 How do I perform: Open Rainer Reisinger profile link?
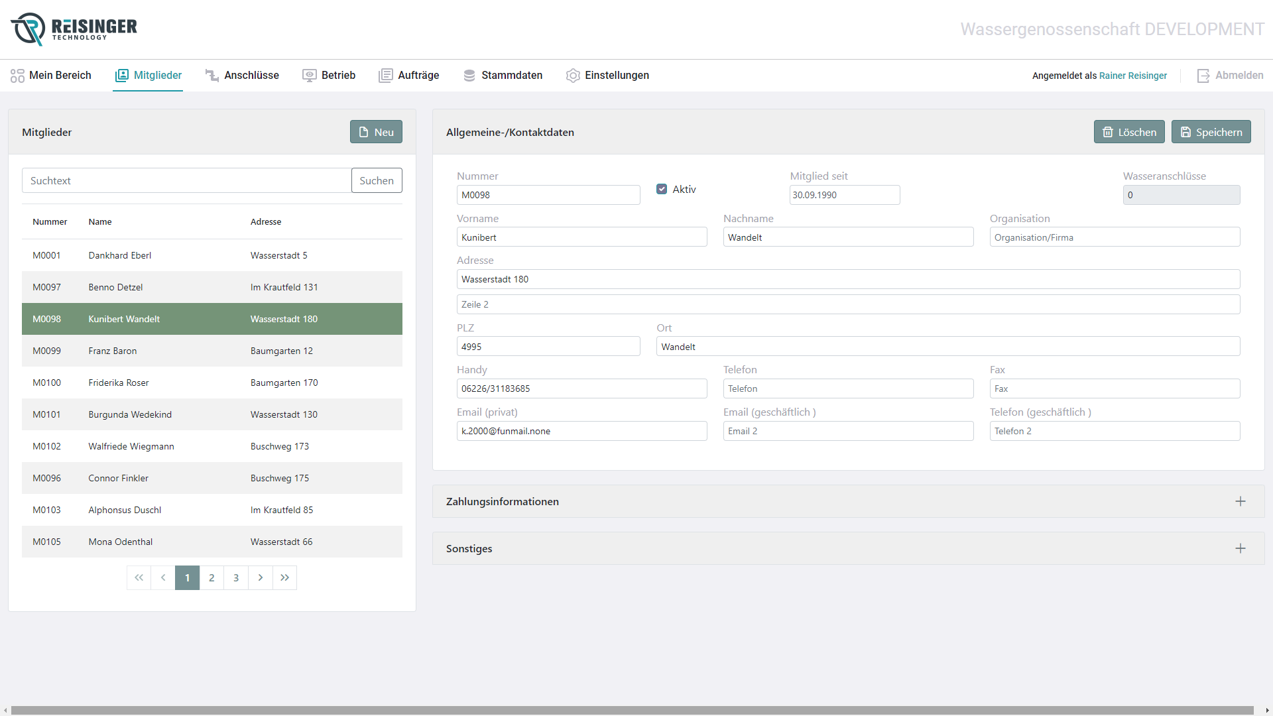click(x=1132, y=76)
